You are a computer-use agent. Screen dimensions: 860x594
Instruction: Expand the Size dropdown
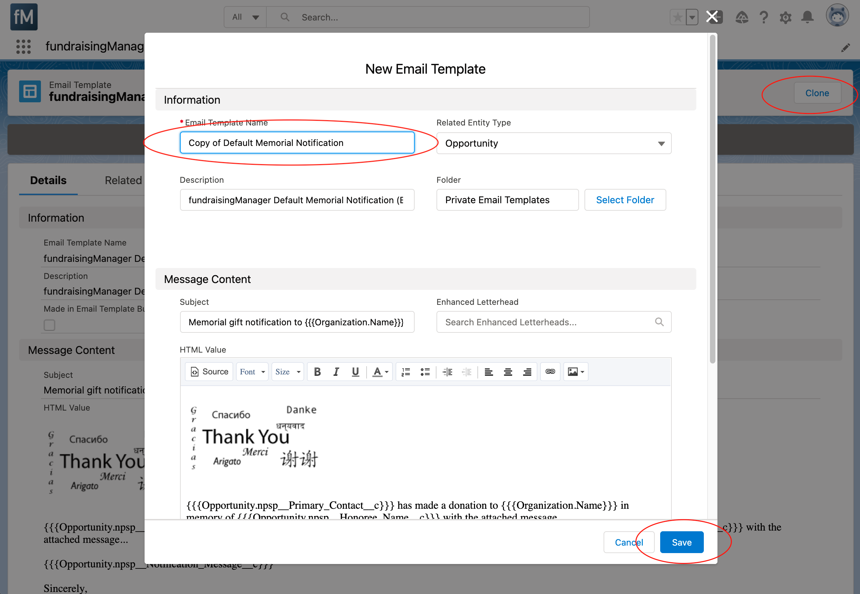[287, 371]
